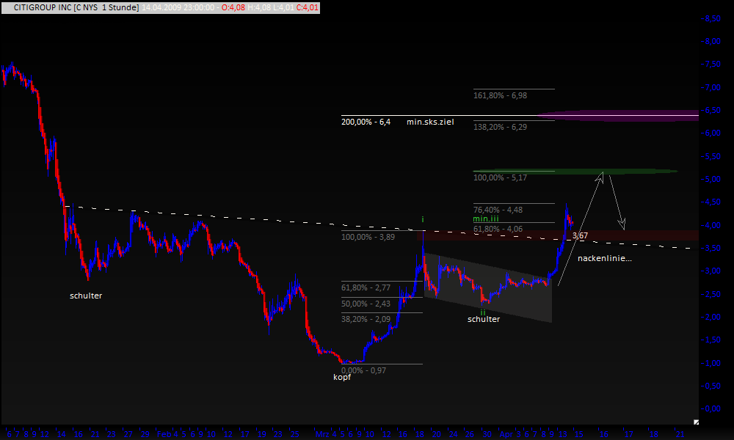Click the kopf annotation
The width and height of the screenshot is (734, 440).
coord(342,378)
